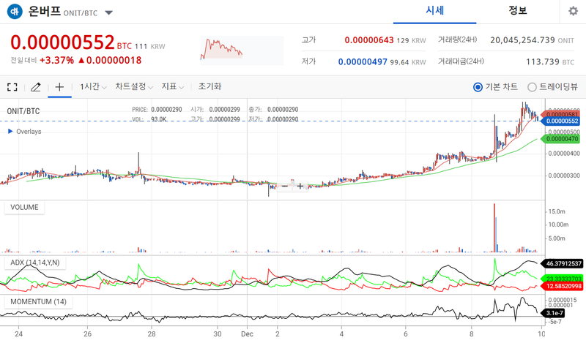Click the +3.37% change value
Viewport: 586px width, 343px height.
(x=57, y=60)
